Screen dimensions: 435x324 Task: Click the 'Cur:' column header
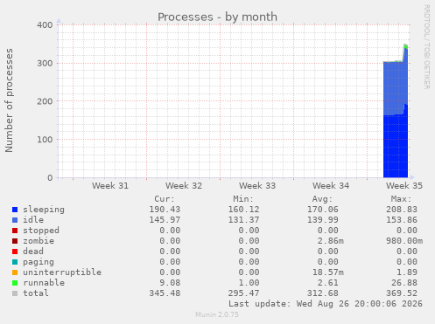[x=165, y=199]
